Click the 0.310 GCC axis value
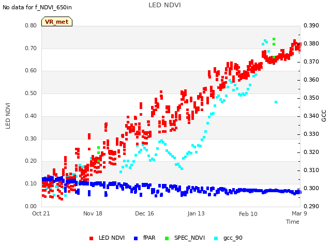This screenshot has height=248, width=331. tap(311, 170)
